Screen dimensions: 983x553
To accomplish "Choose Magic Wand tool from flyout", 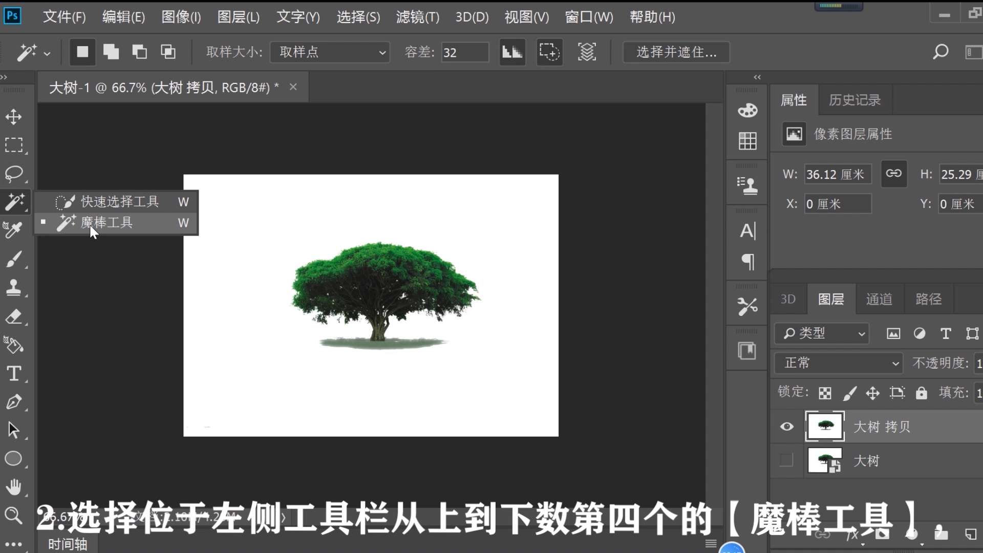I will (x=116, y=223).
